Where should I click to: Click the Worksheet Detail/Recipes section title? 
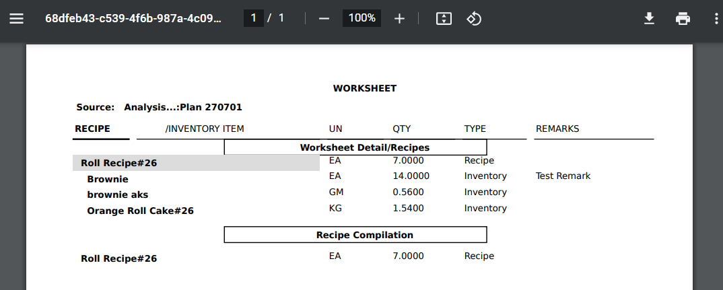[x=365, y=147]
